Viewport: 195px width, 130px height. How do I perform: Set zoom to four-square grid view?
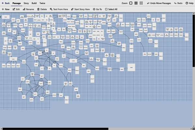pyautogui.click(x=136, y=3)
